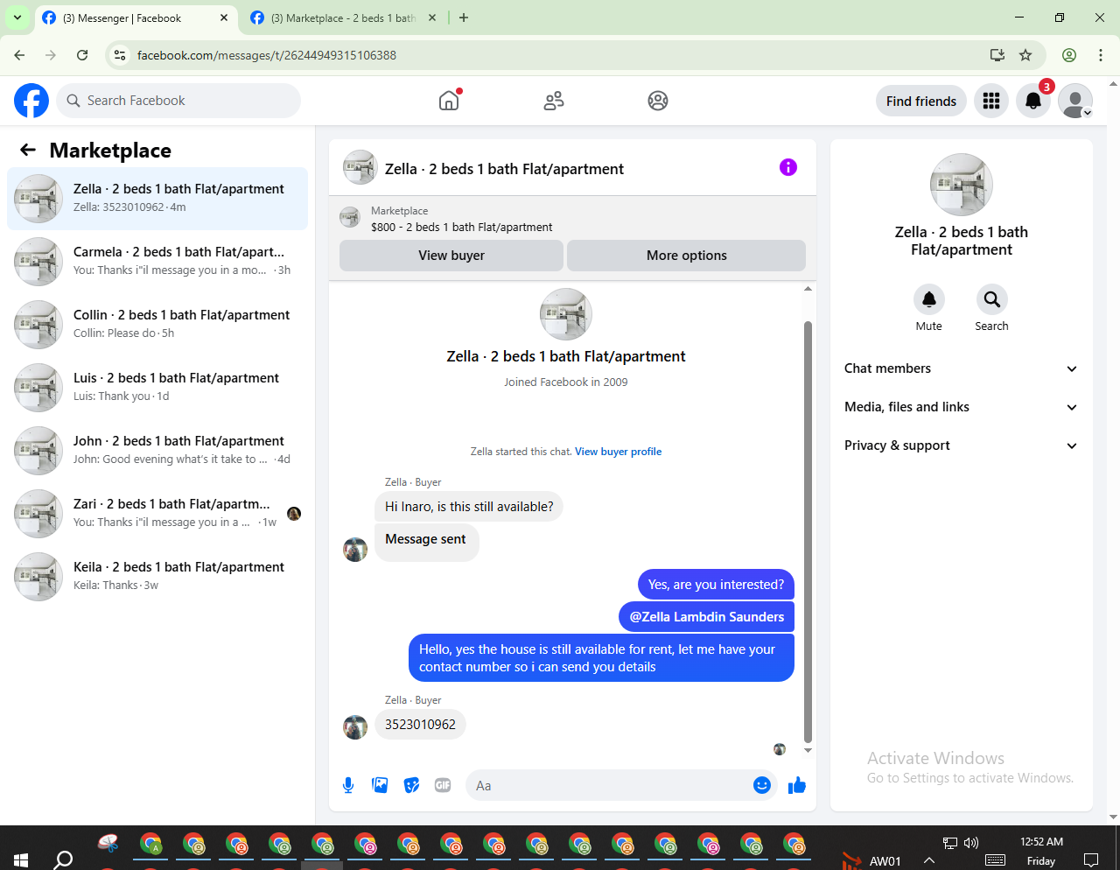The width and height of the screenshot is (1120, 870).
Task: Open the Friends icon in top navigation
Action: point(554,101)
